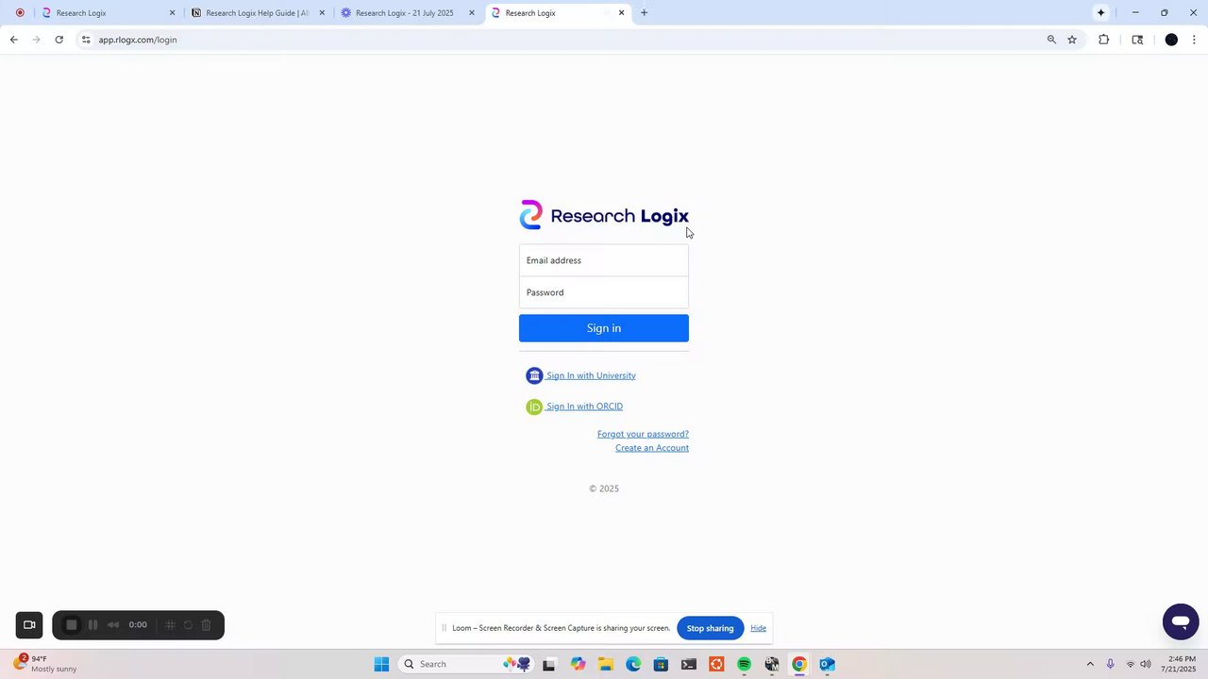The width and height of the screenshot is (1208, 679).
Task: Open the Chrome three-dot menu
Action: (x=1194, y=40)
